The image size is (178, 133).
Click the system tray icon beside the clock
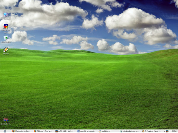click(167, 131)
